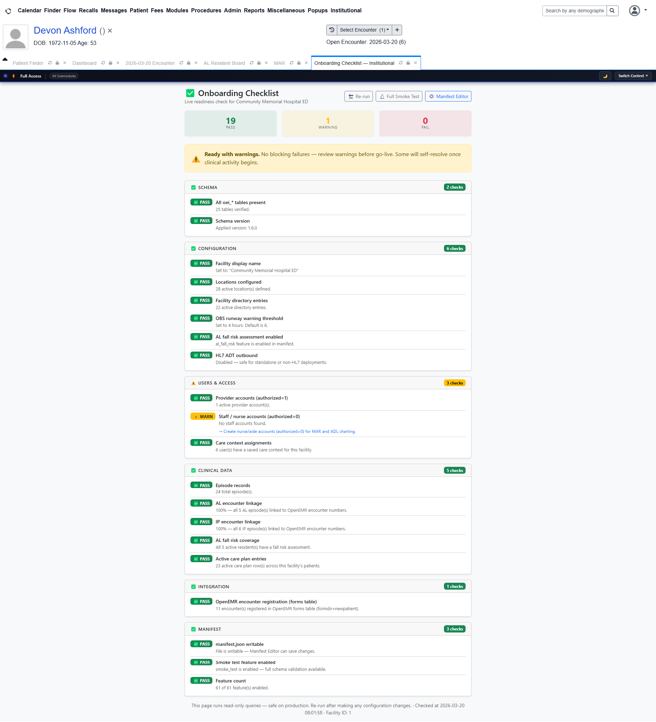This screenshot has width=656, height=722.
Task: Click the patient photo placeholder
Action: pyautogui.click(x=16, y=37)
